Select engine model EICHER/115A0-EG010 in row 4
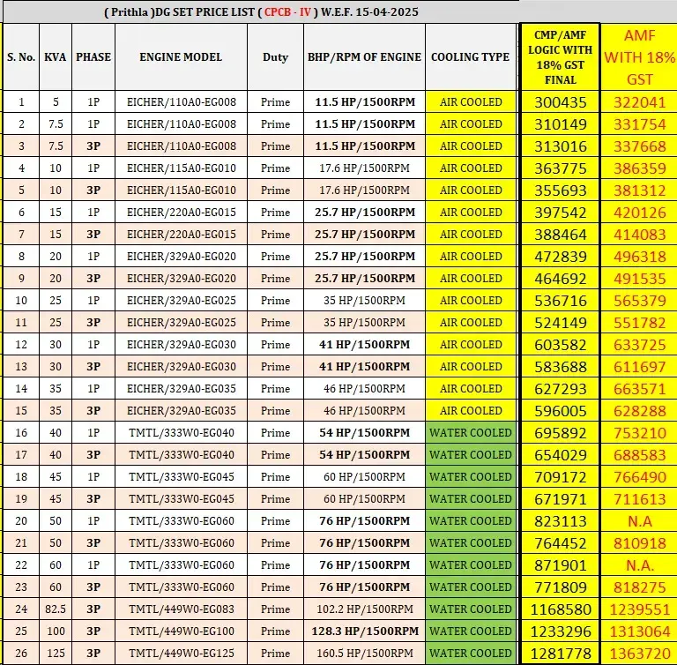 [x=182, y=168]
